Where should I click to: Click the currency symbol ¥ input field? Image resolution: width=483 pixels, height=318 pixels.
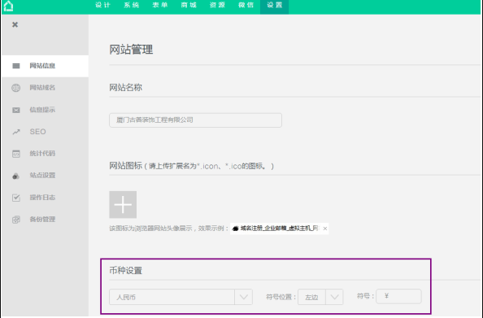398,296
